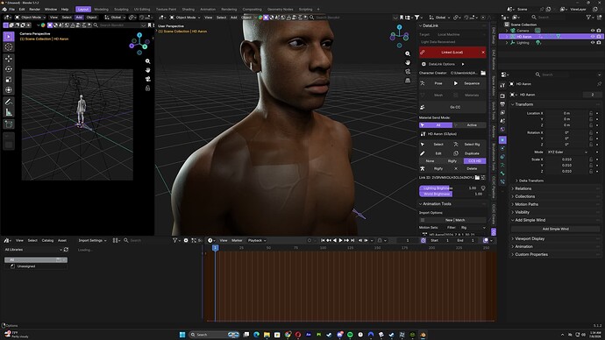Viewport: 605px width, 340px height.
Task: Open Object Mode dropdown in left viewport
Action: 30,18
